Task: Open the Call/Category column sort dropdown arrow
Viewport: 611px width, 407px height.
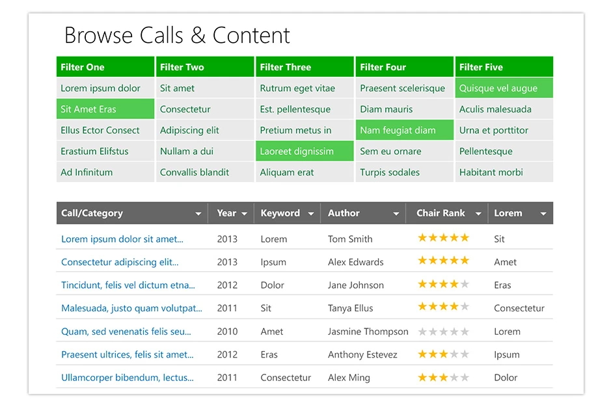Action: tap(198, 214)
